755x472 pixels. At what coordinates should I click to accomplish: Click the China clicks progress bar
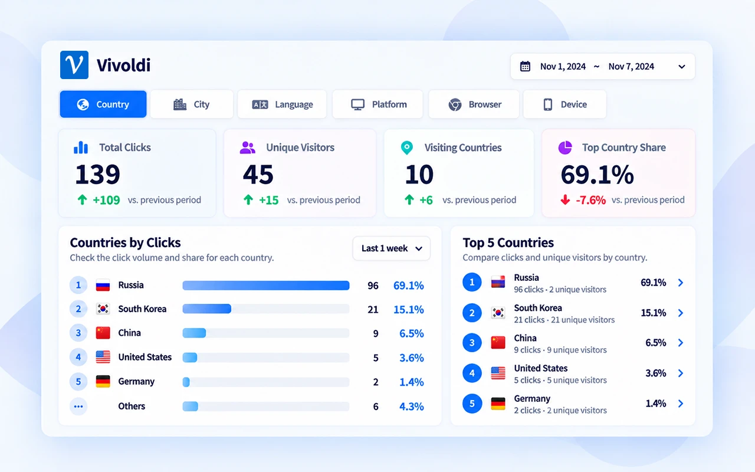point(266,333)
